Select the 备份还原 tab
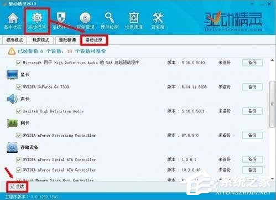The image size is (276, 200). (94, 40)
